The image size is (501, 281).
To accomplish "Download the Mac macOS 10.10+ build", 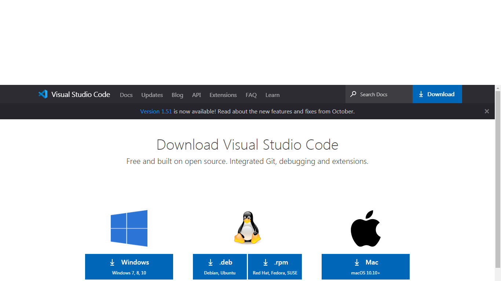I will [x=366, y=267].
